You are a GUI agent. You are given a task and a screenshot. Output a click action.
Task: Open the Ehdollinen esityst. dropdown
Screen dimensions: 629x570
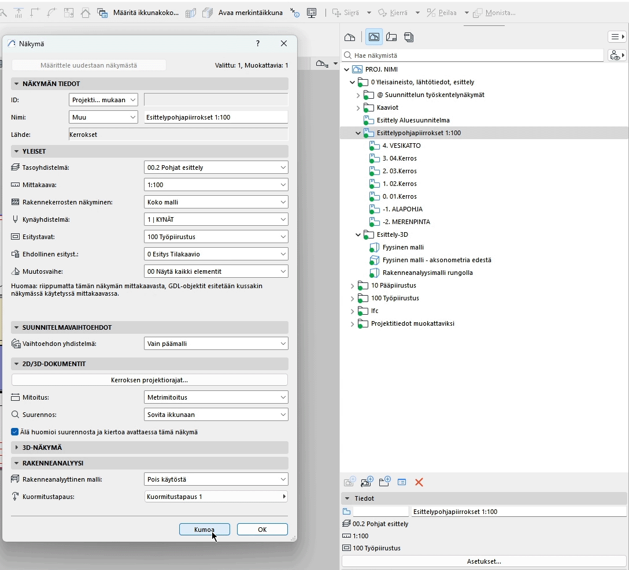pos(216,254)
